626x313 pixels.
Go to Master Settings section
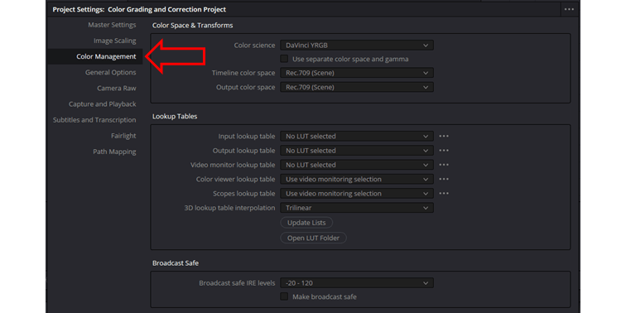click(x=112, y=25)
